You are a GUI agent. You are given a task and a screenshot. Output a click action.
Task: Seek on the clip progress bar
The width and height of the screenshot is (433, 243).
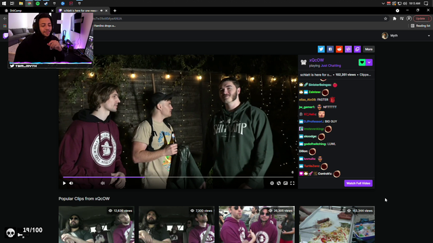point(178,177)
